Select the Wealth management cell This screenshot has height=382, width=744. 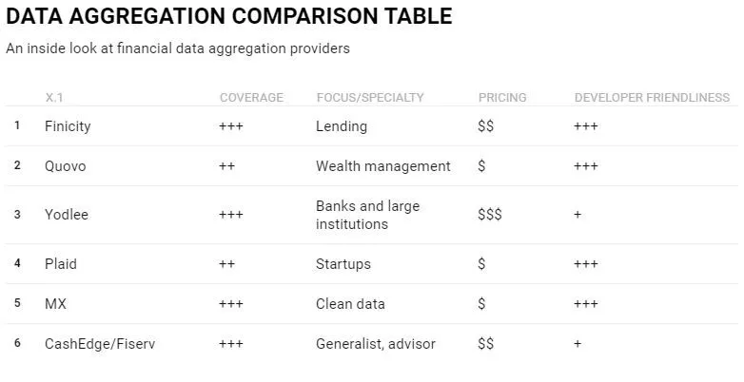click(383, 166)
